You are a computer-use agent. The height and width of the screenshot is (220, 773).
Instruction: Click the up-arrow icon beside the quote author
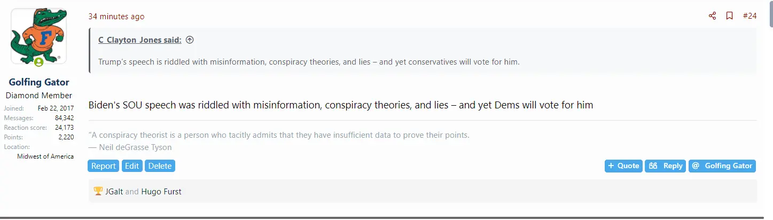[190, 40]
